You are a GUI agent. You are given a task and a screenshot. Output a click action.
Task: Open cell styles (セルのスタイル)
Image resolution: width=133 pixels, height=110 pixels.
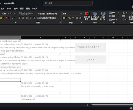tap(103, 16)
